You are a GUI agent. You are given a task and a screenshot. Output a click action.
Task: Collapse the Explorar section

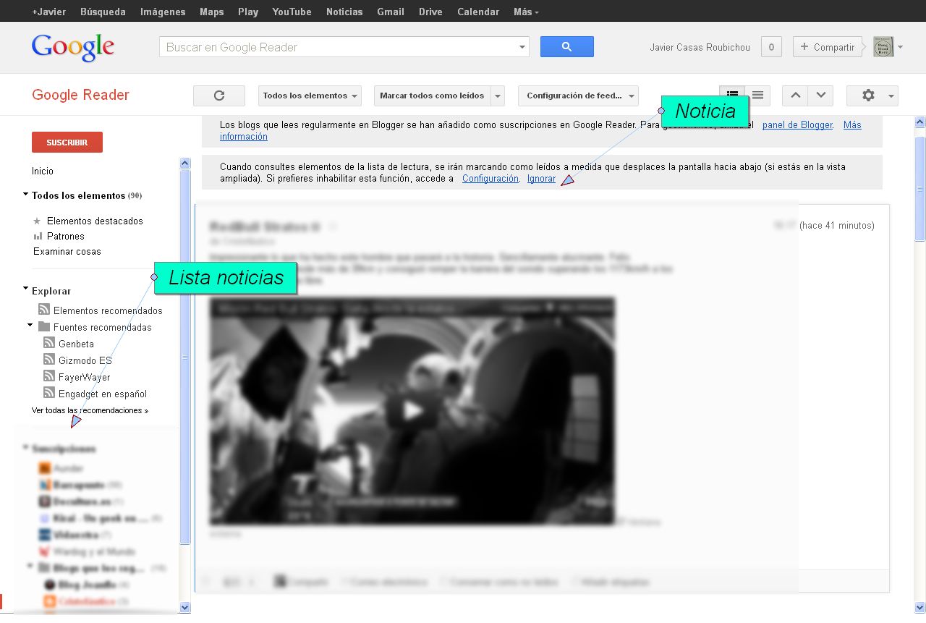(26, 289)
